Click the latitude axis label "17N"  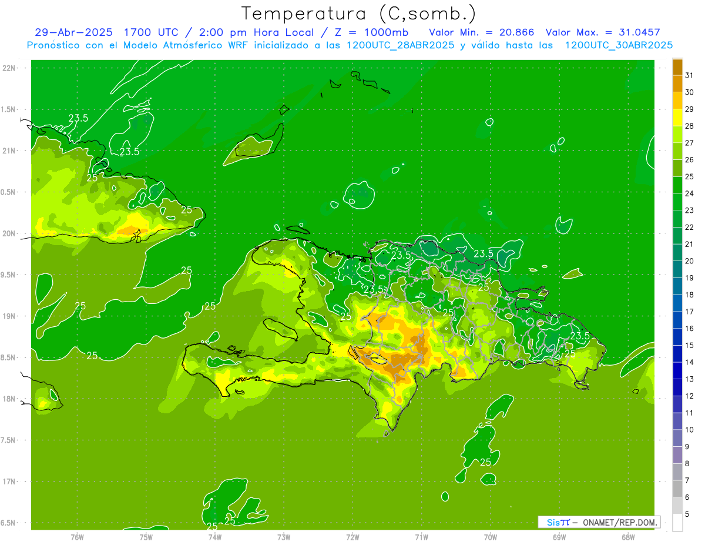(x=9, y=482)
